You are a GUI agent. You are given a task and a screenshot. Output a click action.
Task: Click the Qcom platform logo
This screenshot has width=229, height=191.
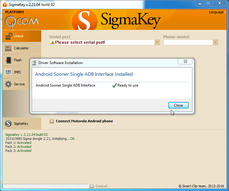tap(22, 22)
